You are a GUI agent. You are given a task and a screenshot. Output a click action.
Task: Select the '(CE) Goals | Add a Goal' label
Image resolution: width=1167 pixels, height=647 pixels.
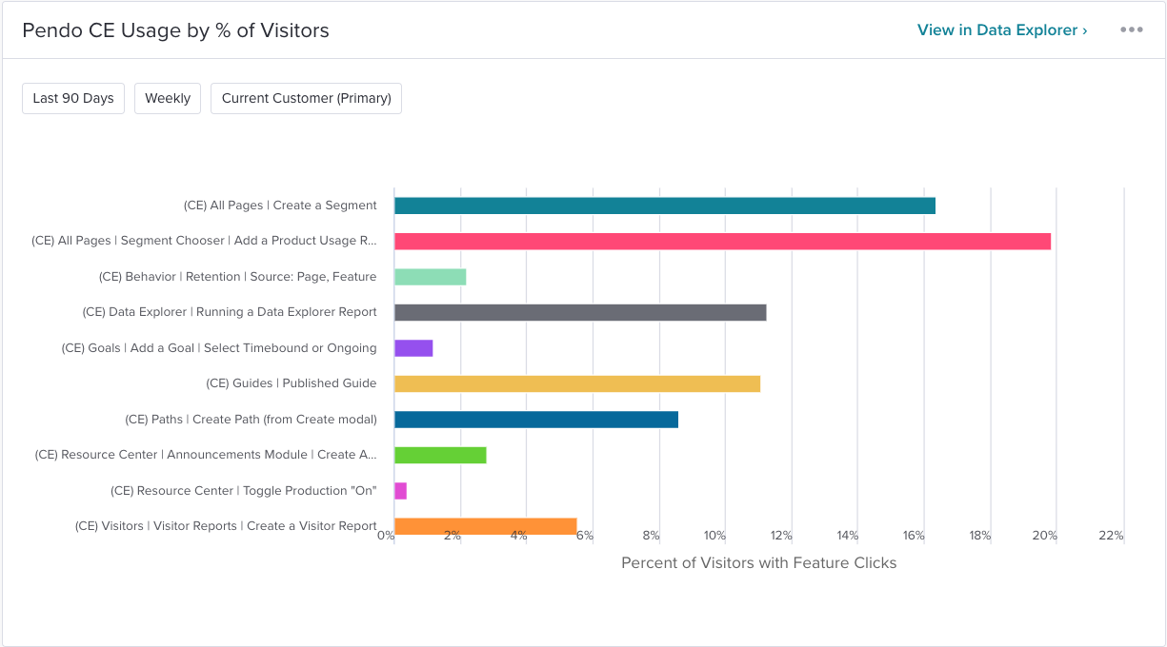pos(219,348)
